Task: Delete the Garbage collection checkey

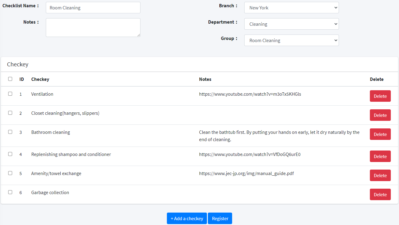Action: pos(380,195)
